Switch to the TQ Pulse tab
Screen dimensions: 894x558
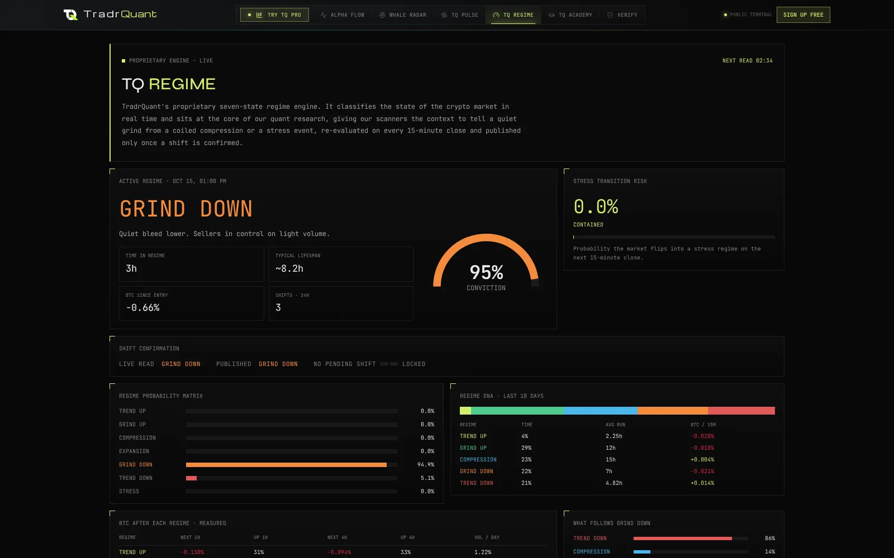pyautogui.click(x=459, y=15)
